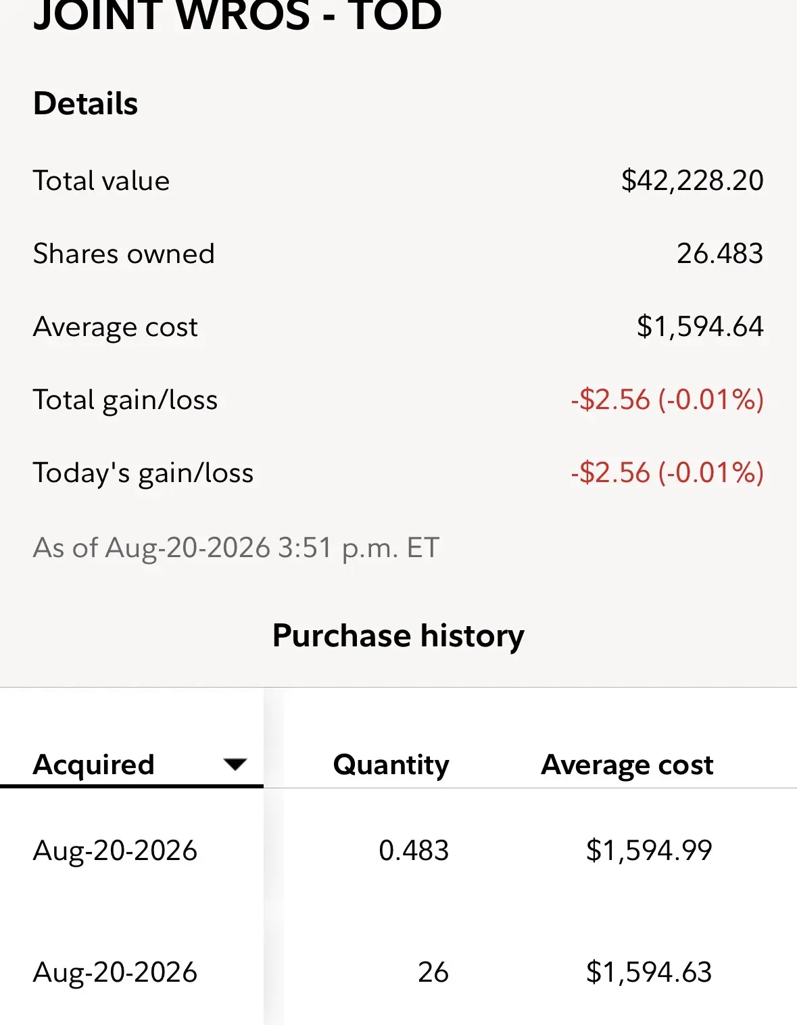Viewport: 797px width, 1025px height.
Task: Sort by the Quantity column header
Action: [391, 765]
